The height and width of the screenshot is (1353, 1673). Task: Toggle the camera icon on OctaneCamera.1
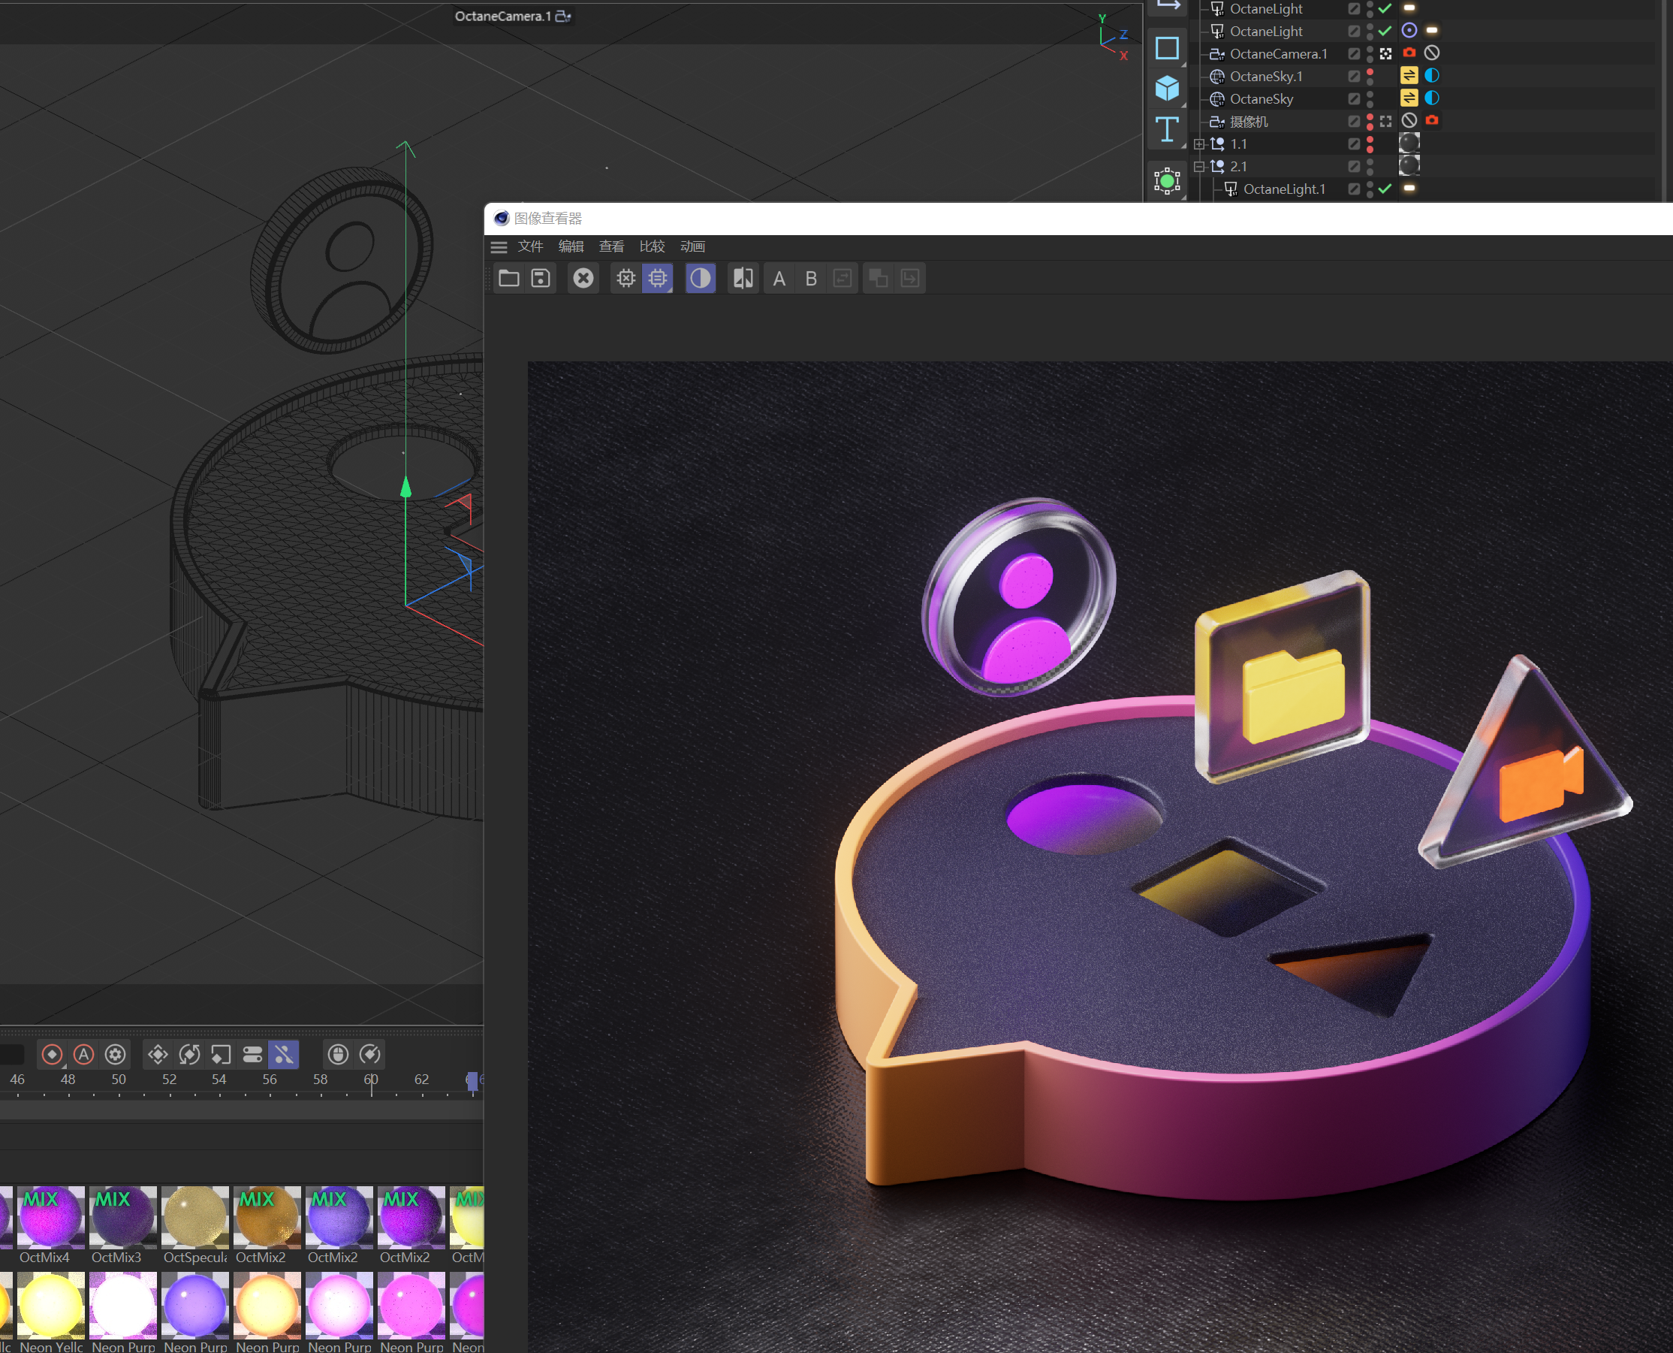(1409, 54)
